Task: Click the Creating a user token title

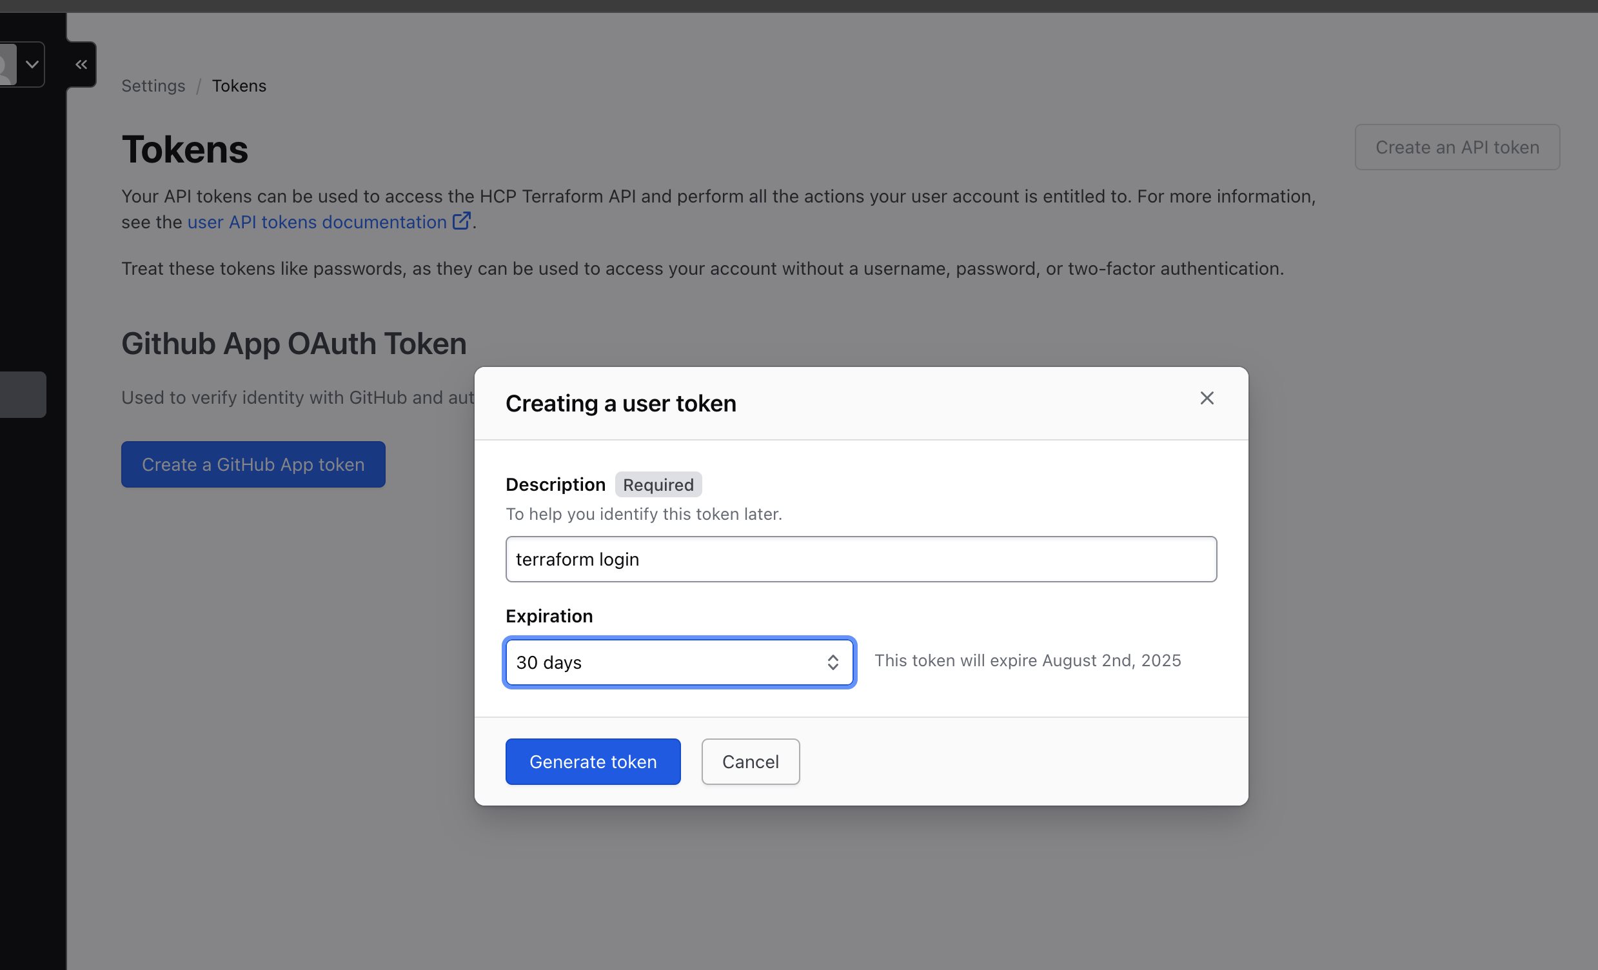Action: pos(620,403)
